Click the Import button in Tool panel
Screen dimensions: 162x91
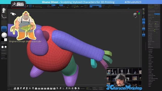[150, 85]
